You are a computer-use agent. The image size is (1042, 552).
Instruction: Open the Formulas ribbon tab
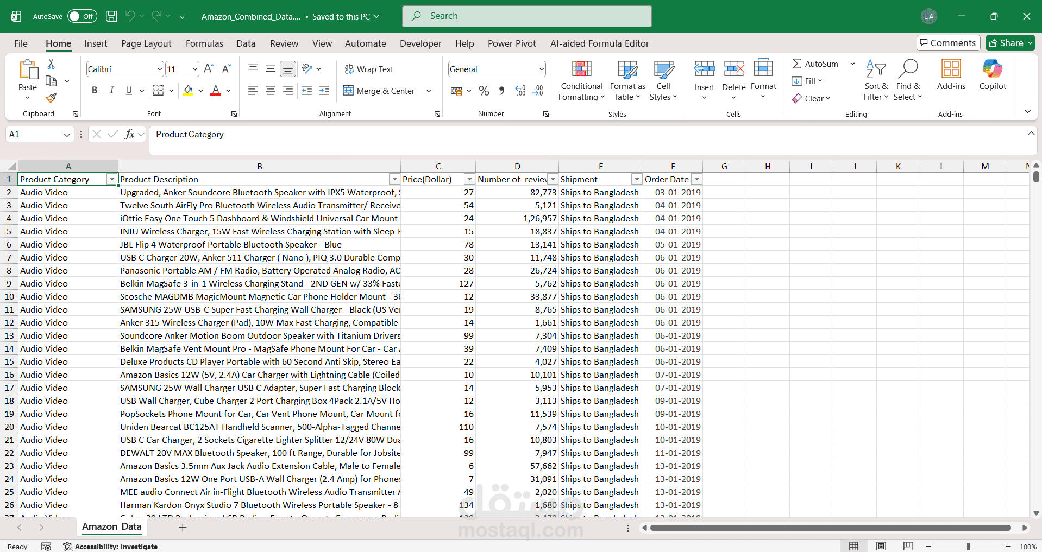tap(204, 43)
